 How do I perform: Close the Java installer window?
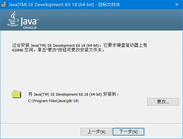click(x=177, y=5)
